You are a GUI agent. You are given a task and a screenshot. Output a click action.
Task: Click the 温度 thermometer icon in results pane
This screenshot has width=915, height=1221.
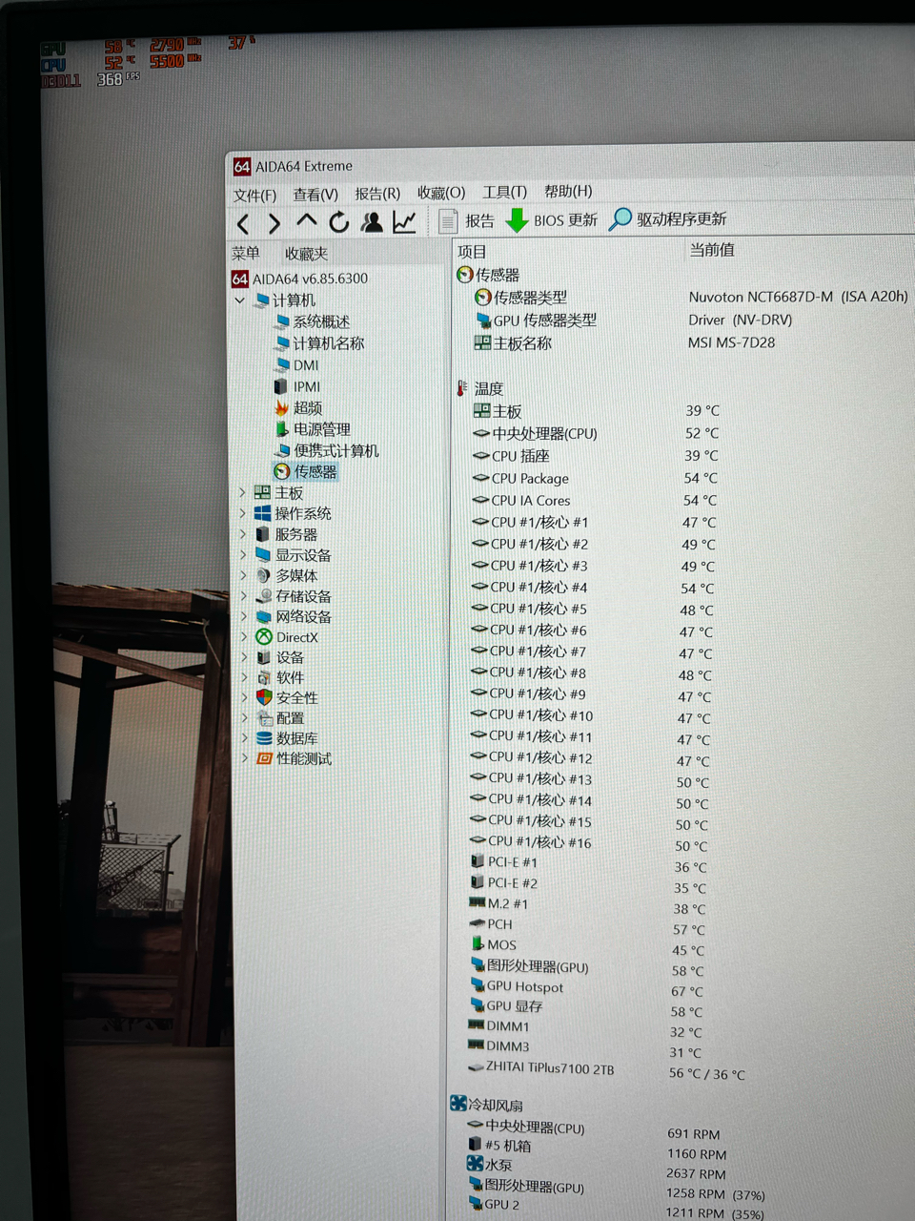[461, 387]
